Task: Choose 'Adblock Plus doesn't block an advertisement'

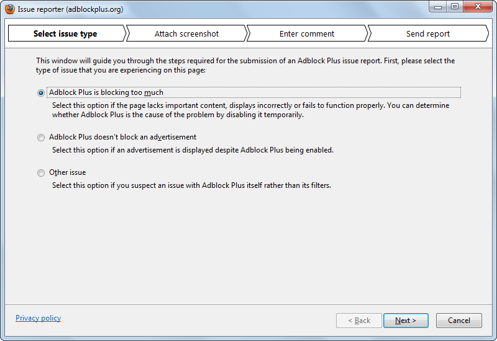Action: pos(41,138)
